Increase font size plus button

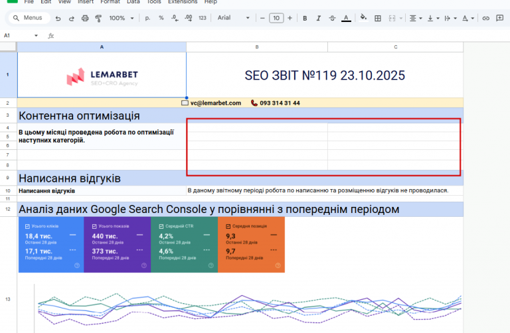click(x=290, y=18)
